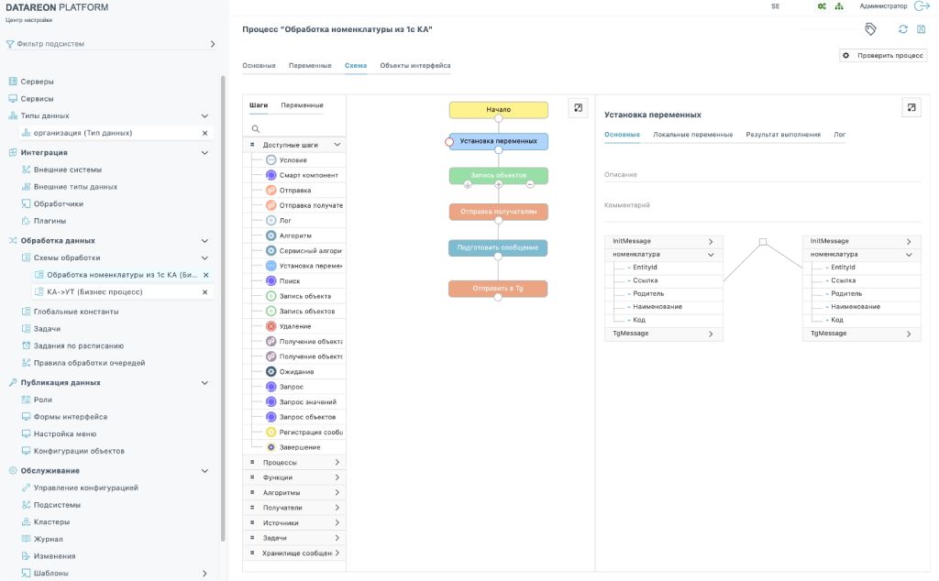This screenshot has width=939, height=581.
Task: Click the Проверить процесс button
Action: [883, 56]
